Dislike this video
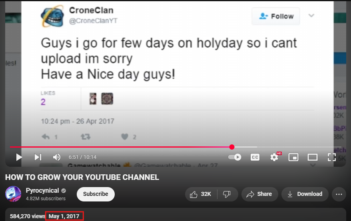Screen dimensions: 351x221 pyautogui.click(x=227, y=194)
